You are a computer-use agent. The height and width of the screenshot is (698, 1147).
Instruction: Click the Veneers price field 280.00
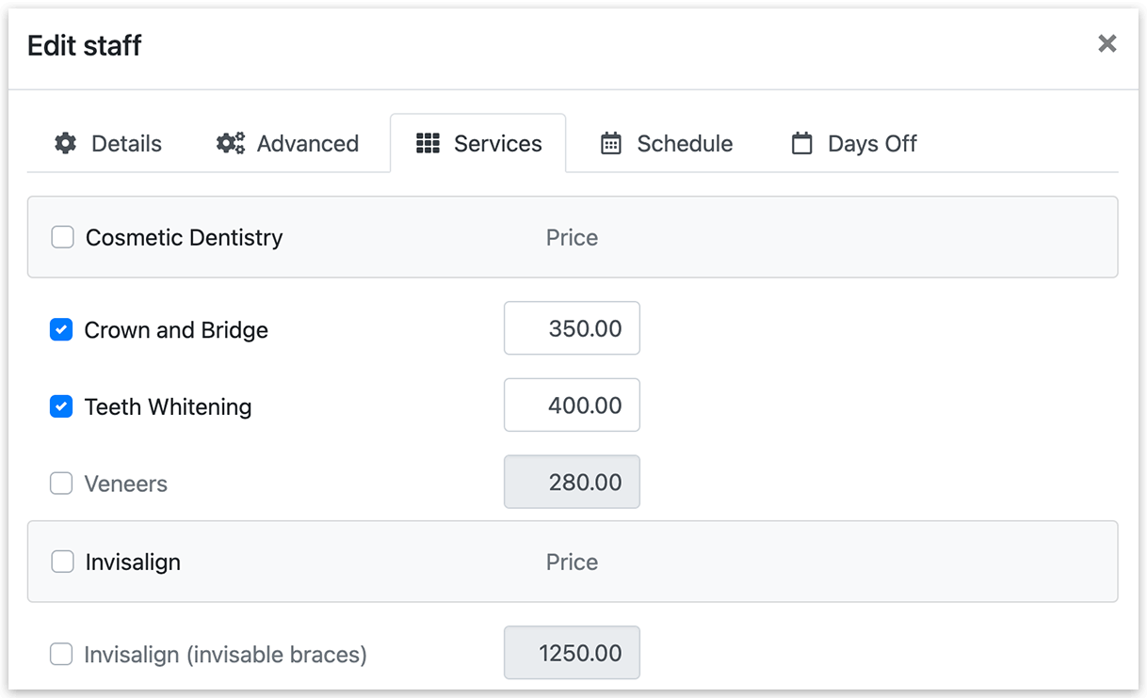point(572,483)
